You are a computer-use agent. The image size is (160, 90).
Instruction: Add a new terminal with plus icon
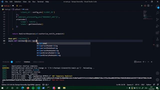coord(143,62)
